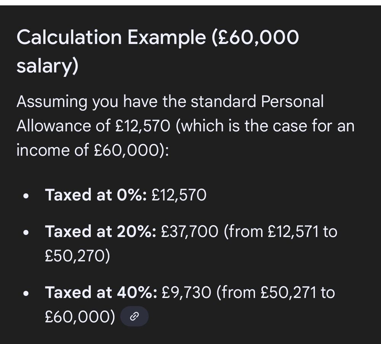This screenshot has width=381, height=344.
Task: Click the bullet point before 'Taxed at 20%'
Action: pyautogui.click(x=26, y=232)
